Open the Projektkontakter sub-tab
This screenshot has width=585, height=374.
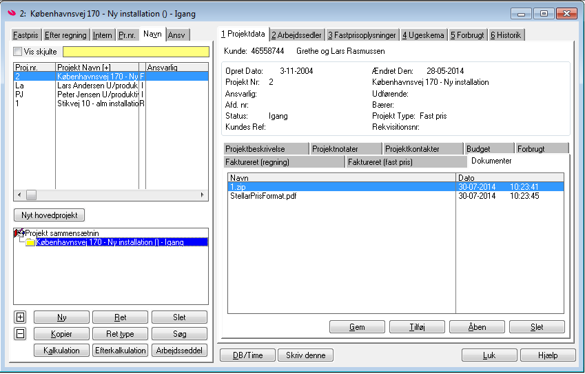click(x=423, y=149)
